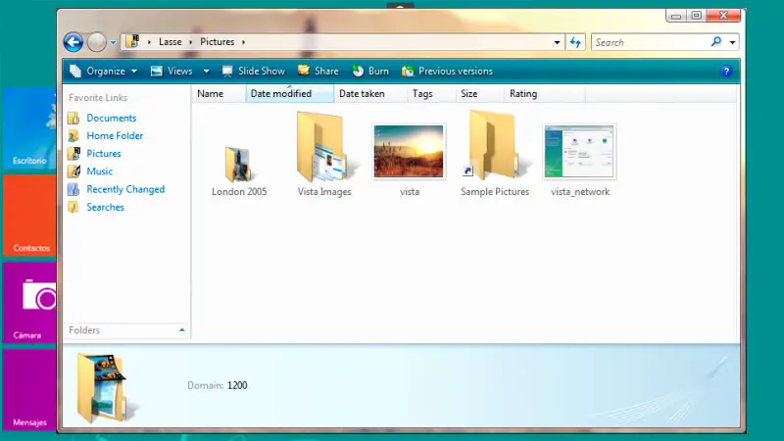Open Help with the blue question mark
The width and height of the screenshot is (784, 441).
[726, 71]
